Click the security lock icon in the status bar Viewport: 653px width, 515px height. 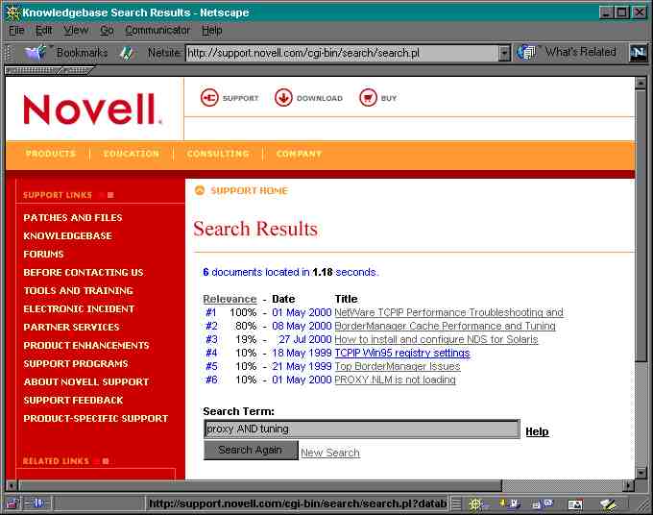coord(12,504)
